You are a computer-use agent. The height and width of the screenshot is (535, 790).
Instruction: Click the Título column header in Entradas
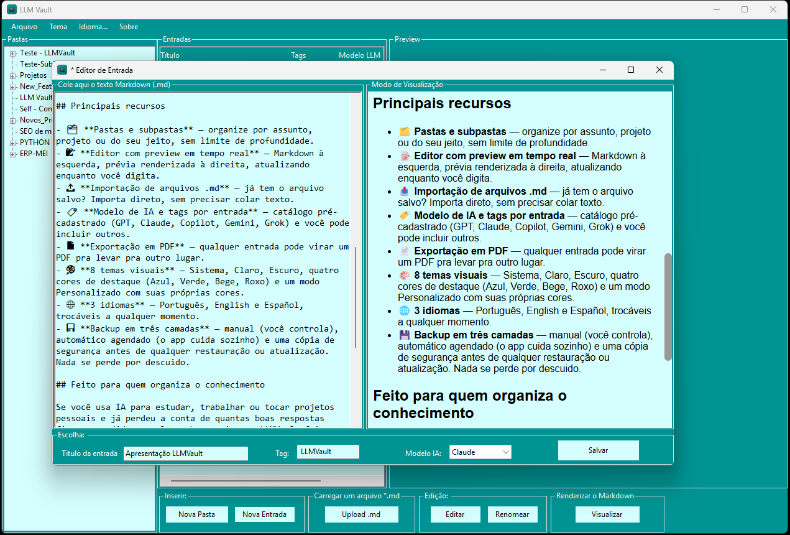click(x=170, y=55)
